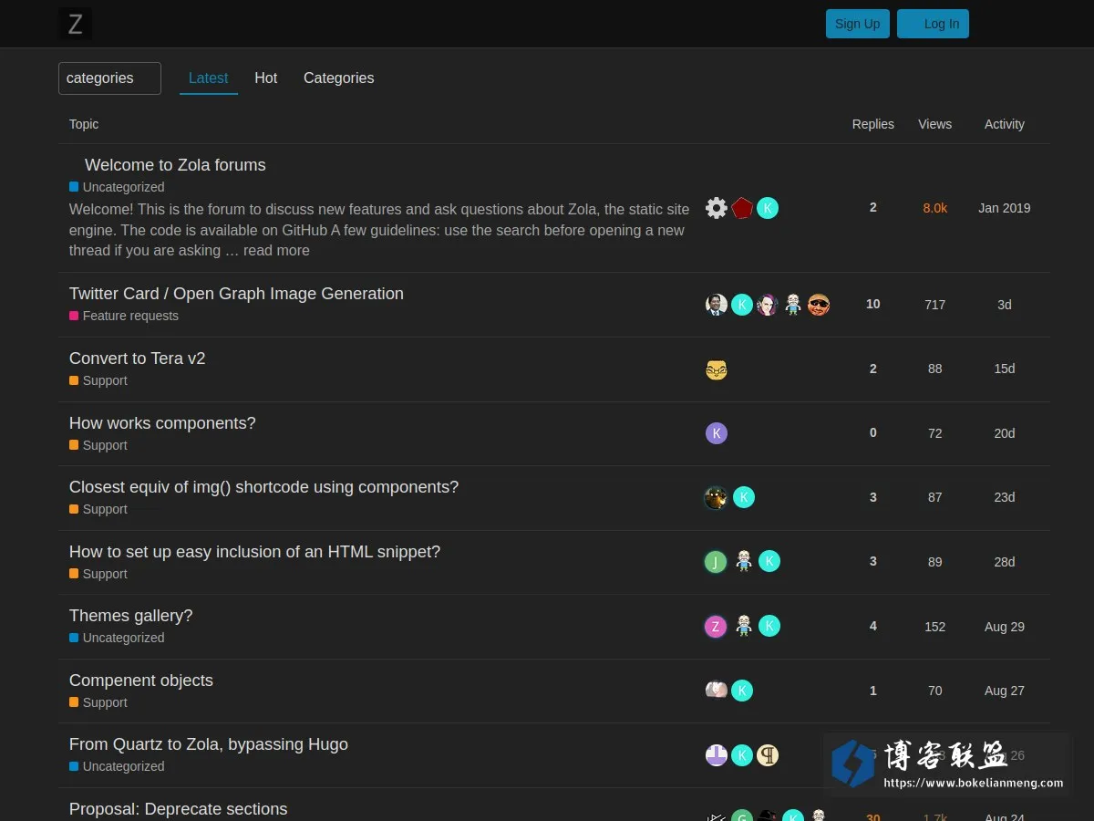Open HTML snippet inclusion topic

click(x=255, y=552)
